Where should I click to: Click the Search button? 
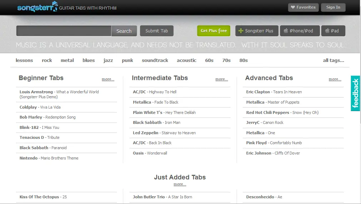[x=124, y=31]
